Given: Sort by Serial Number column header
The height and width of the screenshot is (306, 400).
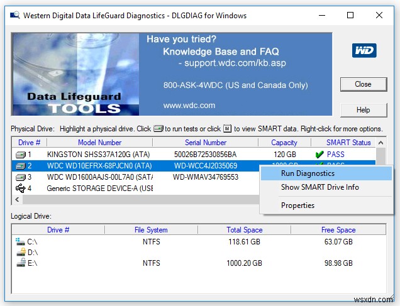Looking at the screenshot, I should (206, 143).
